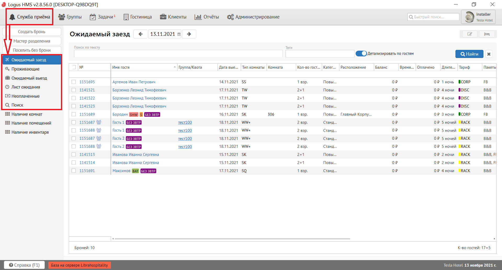502x270 pixels.
Task: Open the calendar picker beside 13.11.2021
Action: (x=179, y=34)
